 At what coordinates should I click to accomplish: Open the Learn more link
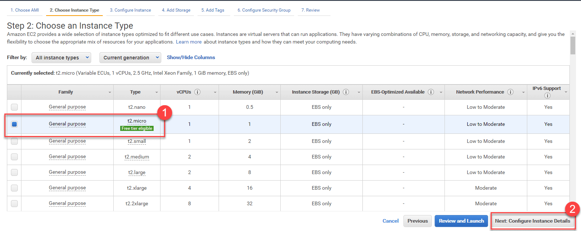click(x=188, y=42)
